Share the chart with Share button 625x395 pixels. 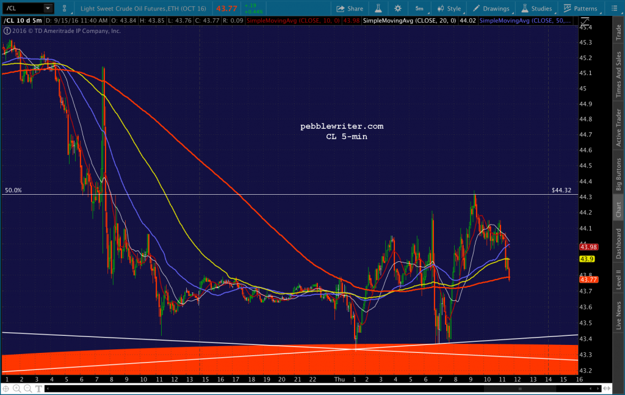(x=350, y=9)
